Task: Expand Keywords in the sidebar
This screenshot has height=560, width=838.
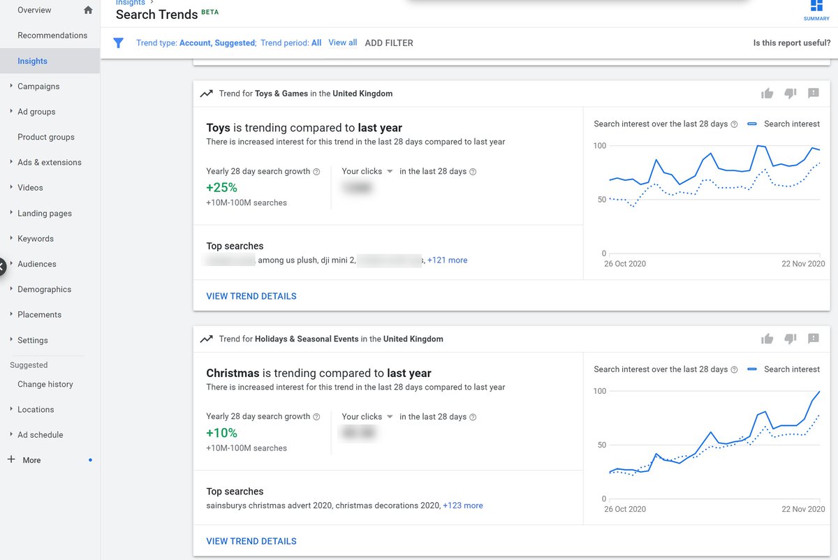Action: (11, 238)
